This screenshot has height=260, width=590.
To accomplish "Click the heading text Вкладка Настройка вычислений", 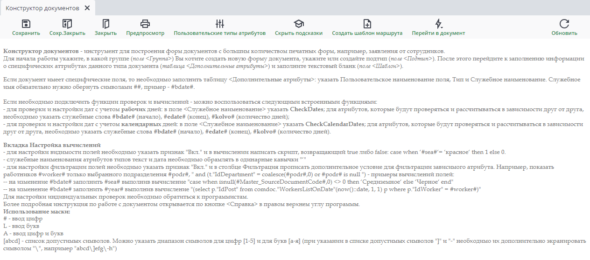I will coord(52,145).
